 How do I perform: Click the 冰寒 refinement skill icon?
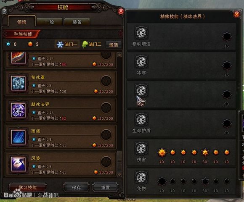pos(141,62)
